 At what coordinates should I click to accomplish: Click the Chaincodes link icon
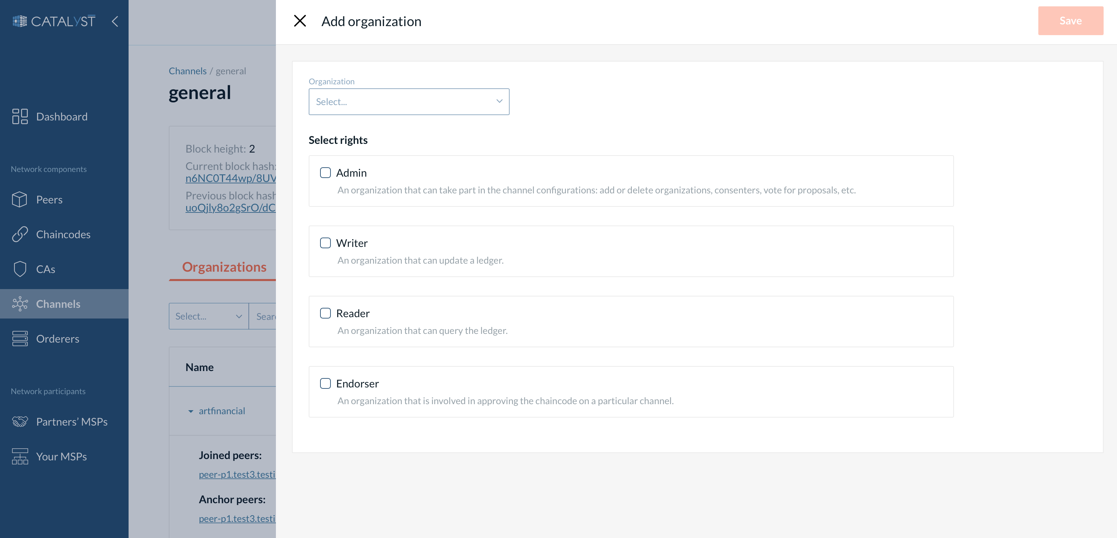coord(20,234)
